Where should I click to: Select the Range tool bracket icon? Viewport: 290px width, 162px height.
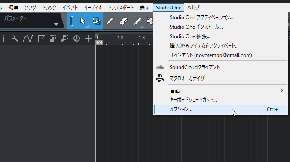[x=72, y=21]
